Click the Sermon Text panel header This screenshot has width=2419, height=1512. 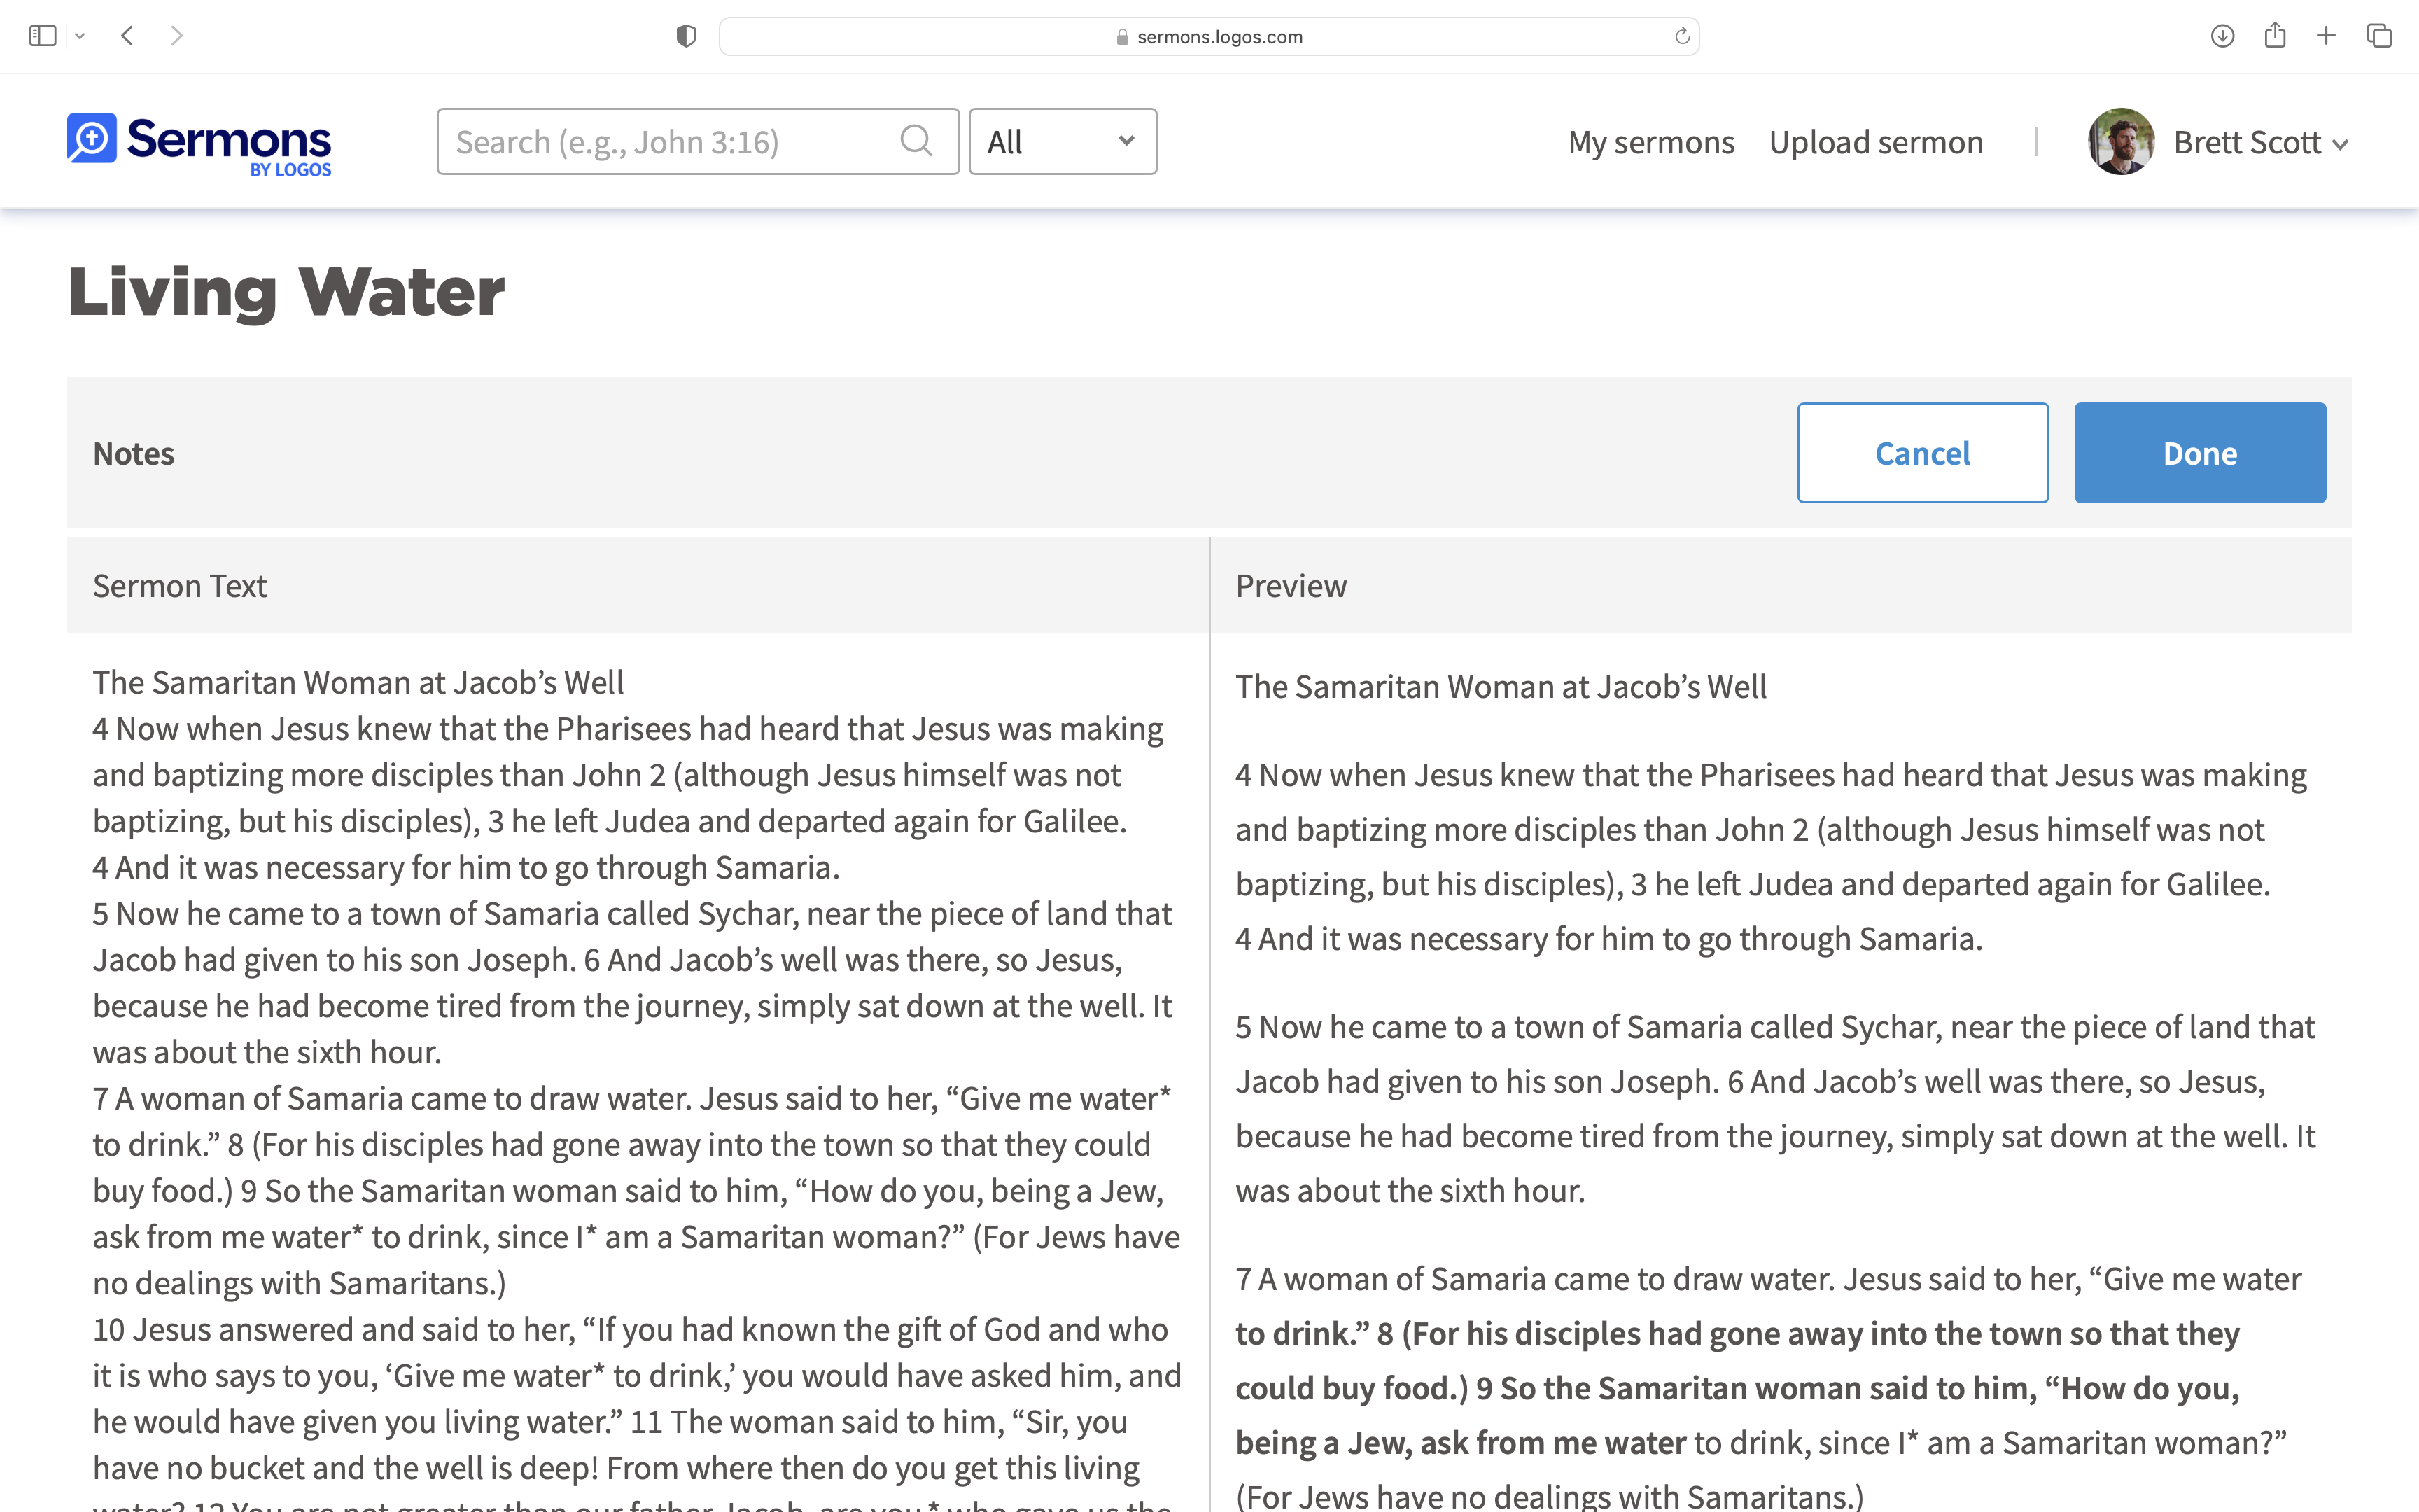pyautogui.click(x=638, y=586)
